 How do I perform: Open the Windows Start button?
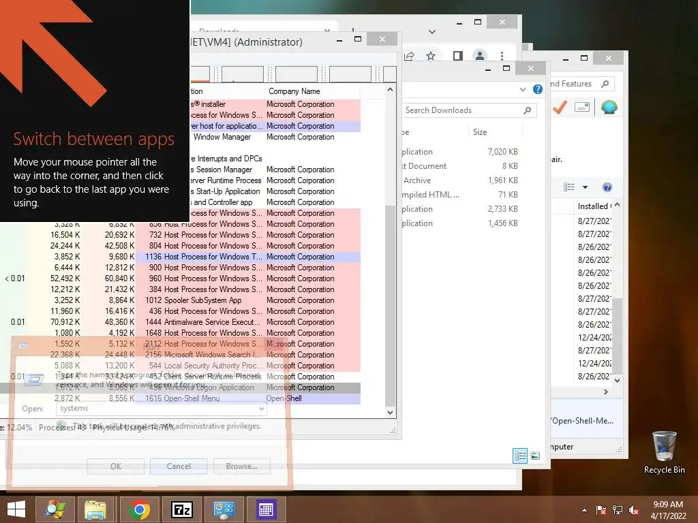point(16,509)
